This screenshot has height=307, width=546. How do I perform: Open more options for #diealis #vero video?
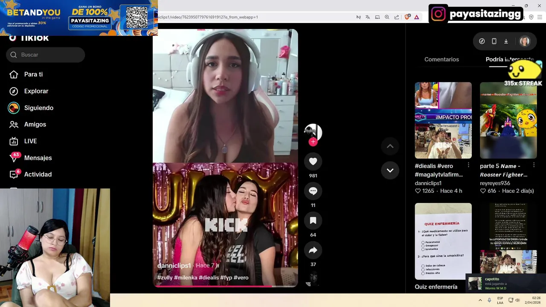(468, 165)
